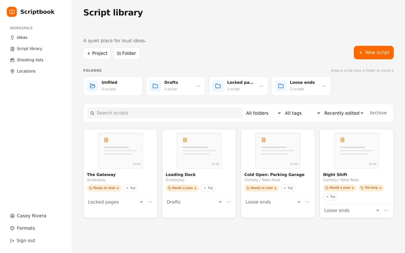Remove Ready to read tag from Cold Open
This screenshot has width=405, height=253.
click(275, 188)
